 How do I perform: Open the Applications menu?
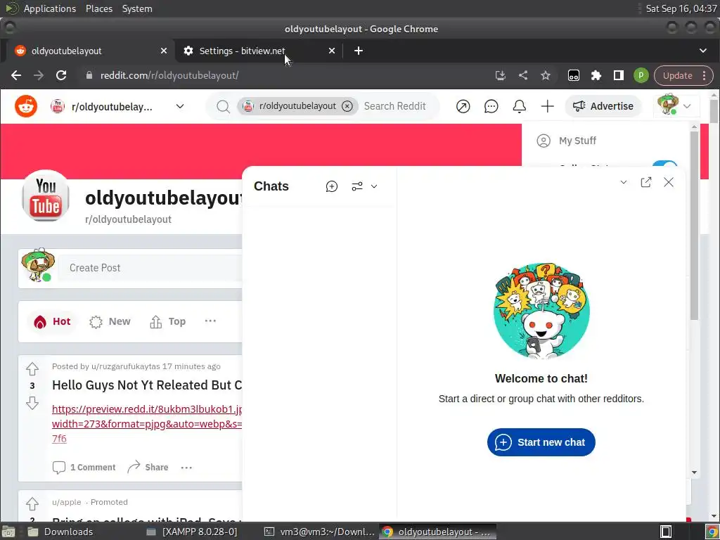(50, 8)
